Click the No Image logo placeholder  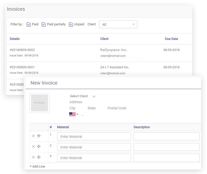tap(39, 103)
